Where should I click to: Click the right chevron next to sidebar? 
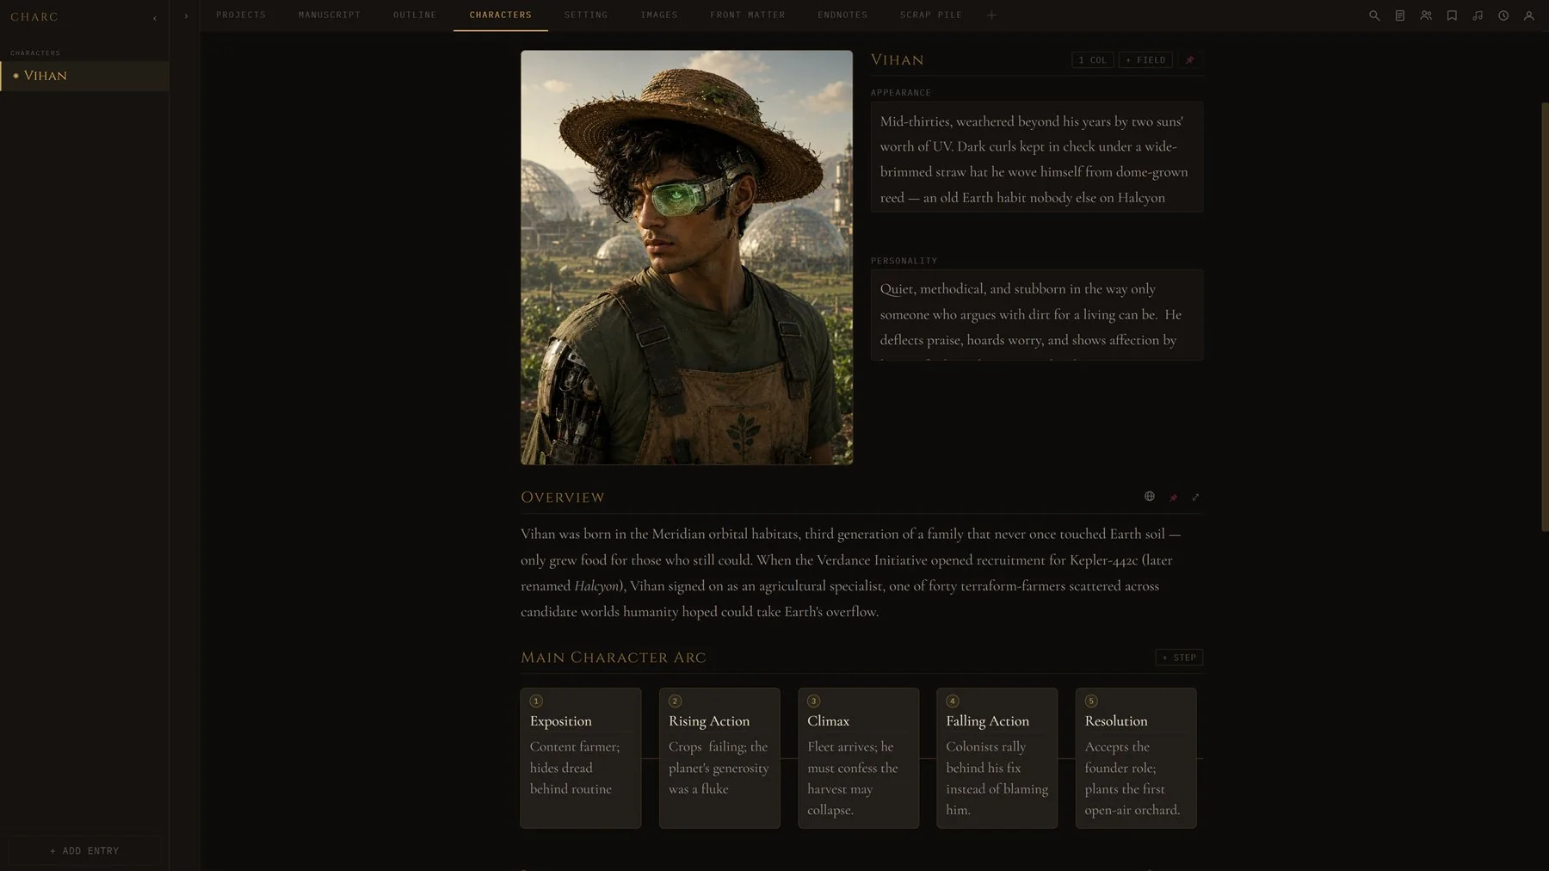coord(186,16)
